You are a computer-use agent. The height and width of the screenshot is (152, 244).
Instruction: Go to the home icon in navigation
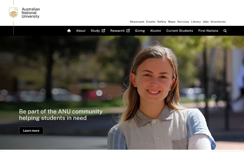[x=69, y=31]
